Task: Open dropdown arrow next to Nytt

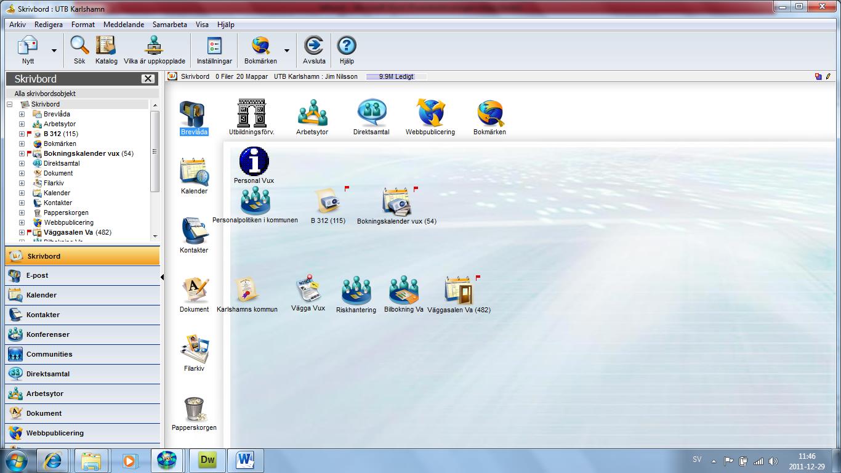Action: pos(54,51)
